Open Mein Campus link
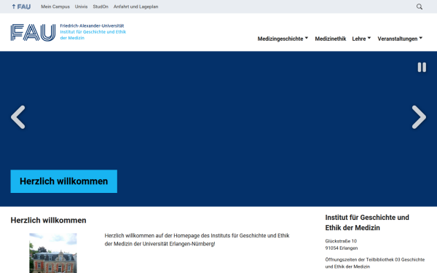The image size is (437, 273). coord(55,7)
